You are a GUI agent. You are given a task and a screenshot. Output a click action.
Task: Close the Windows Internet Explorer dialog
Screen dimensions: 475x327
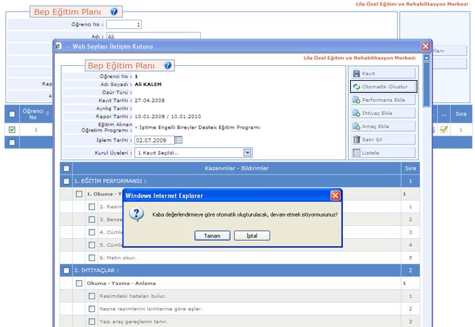(x=335, y=195)
